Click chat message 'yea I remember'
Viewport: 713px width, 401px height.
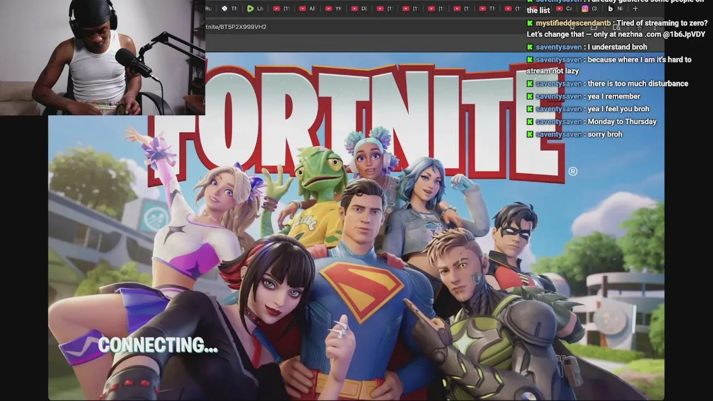[614, 96]
